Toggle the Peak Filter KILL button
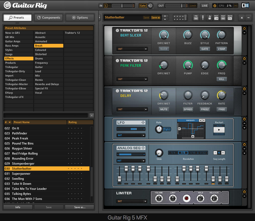 click(x=222, y=79)
